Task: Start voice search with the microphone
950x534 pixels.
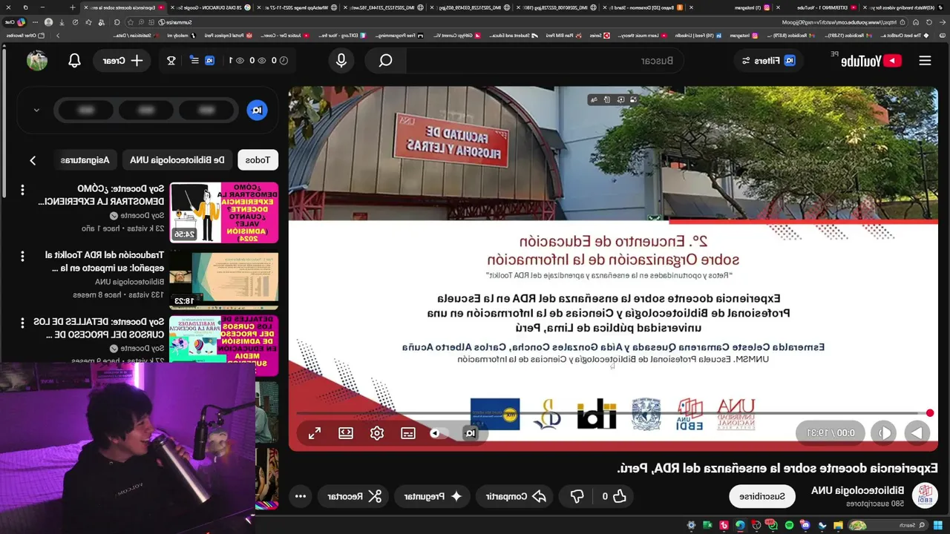Action: (341, 61)
